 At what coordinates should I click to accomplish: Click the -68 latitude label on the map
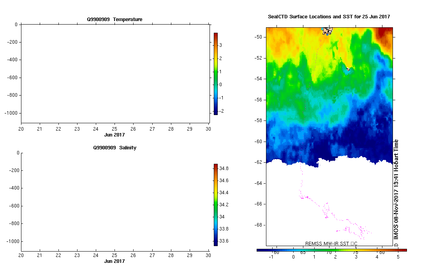258,225
